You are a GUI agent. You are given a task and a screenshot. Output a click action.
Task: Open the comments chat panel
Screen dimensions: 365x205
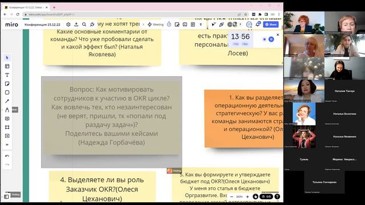pyautogui.click(x=249, y=24)
